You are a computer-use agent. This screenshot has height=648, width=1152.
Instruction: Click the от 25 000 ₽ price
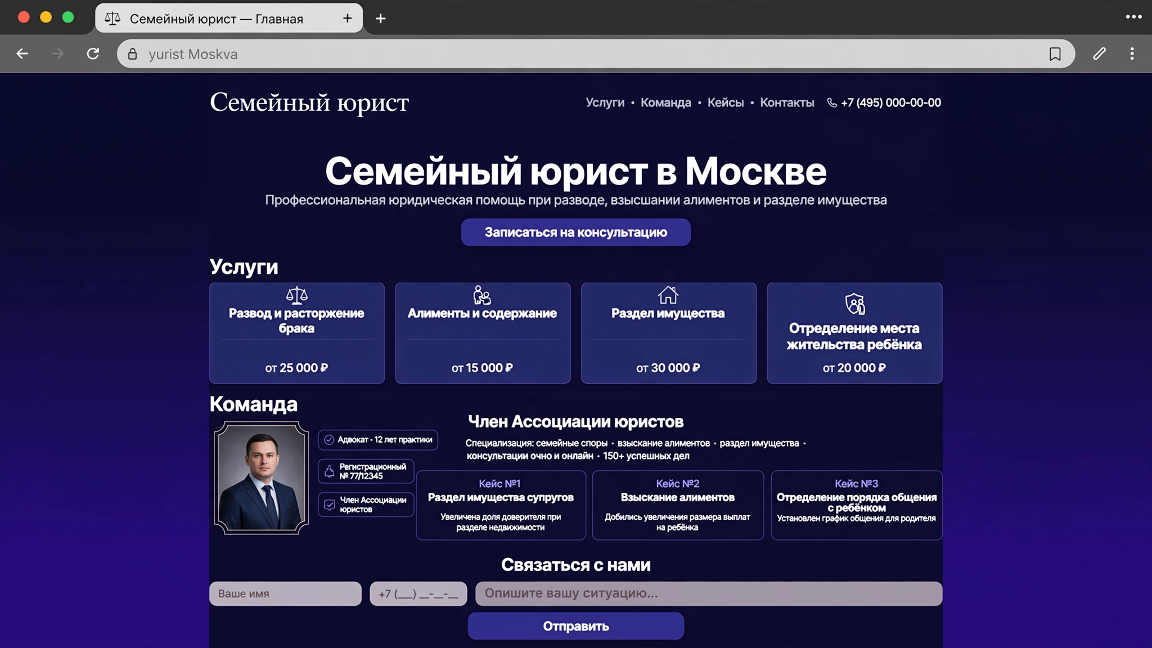coord(296,368)
